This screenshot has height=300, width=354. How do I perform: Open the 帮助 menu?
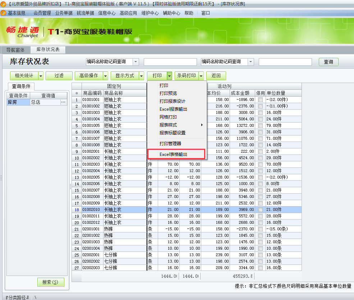point(189,13)
